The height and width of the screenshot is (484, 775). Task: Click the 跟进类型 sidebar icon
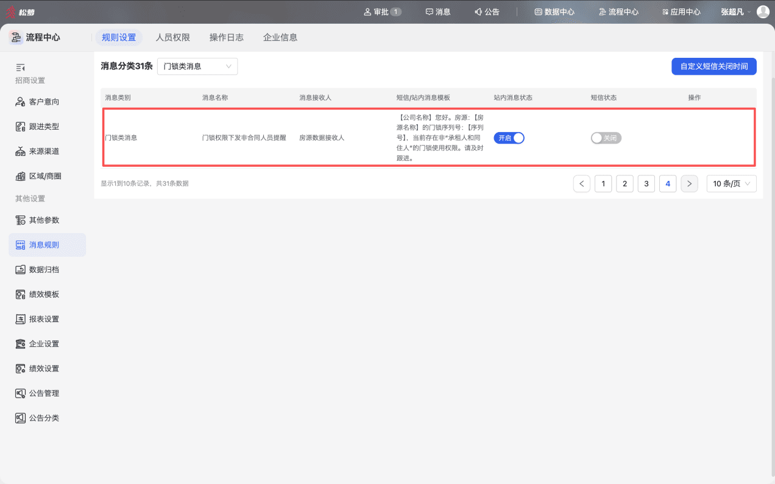[x=20, y=127]
